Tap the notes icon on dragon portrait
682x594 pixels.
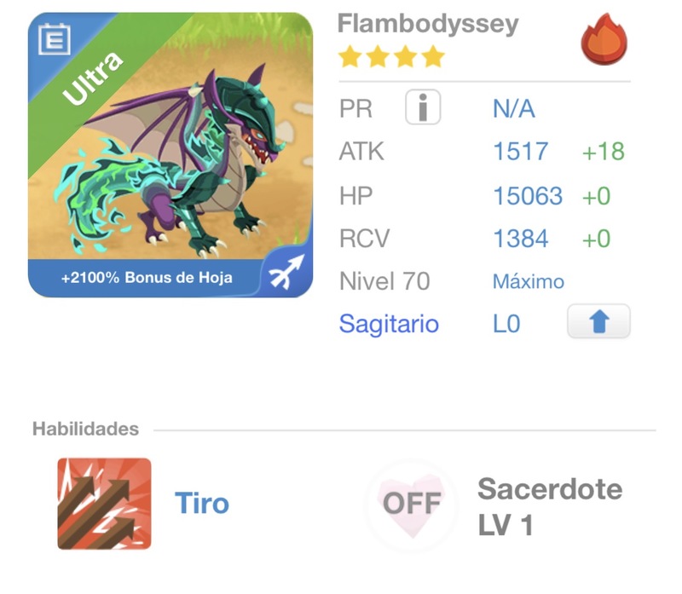pos(55,38)
